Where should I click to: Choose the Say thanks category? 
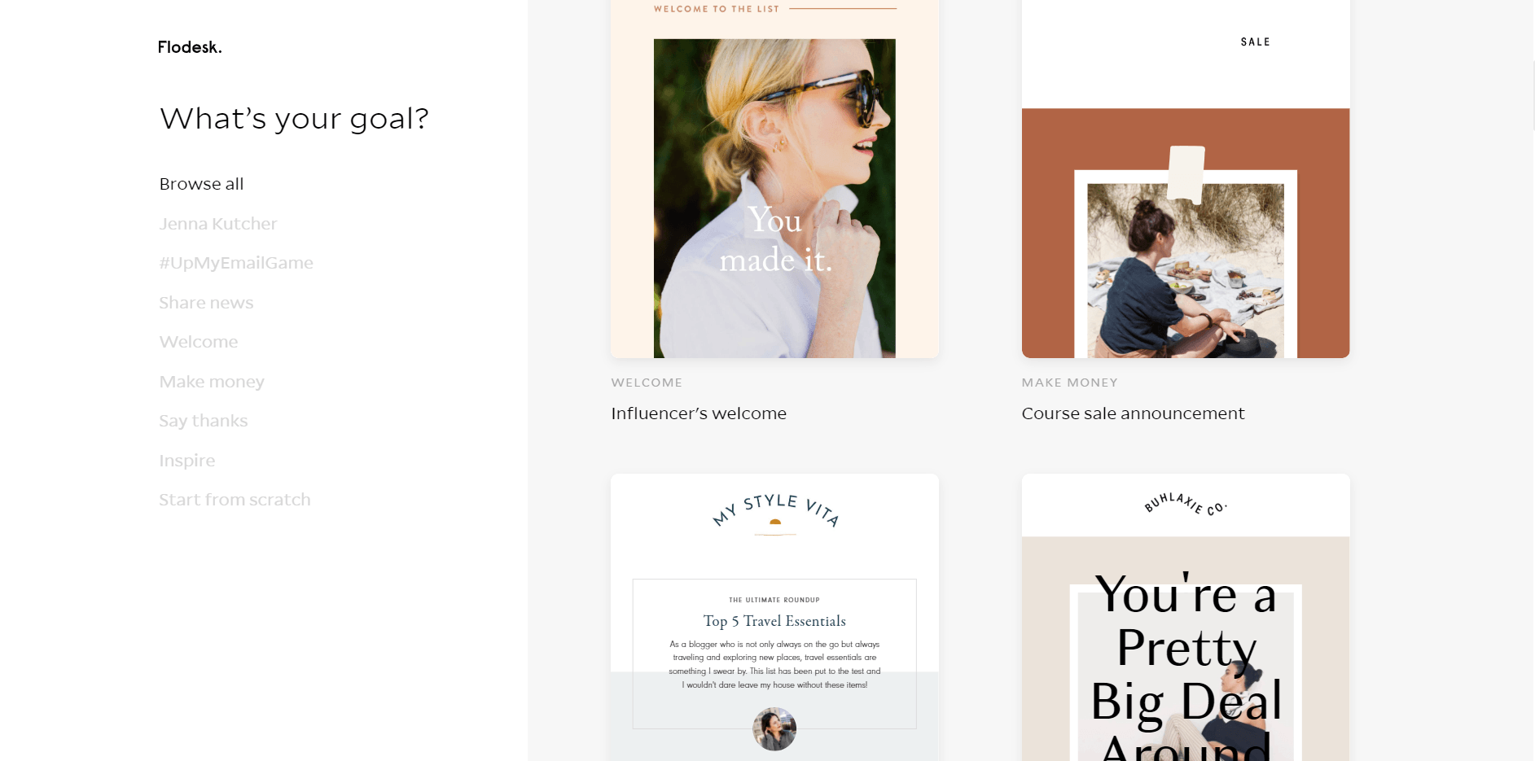pyautogui.click(x=204, y=421)
